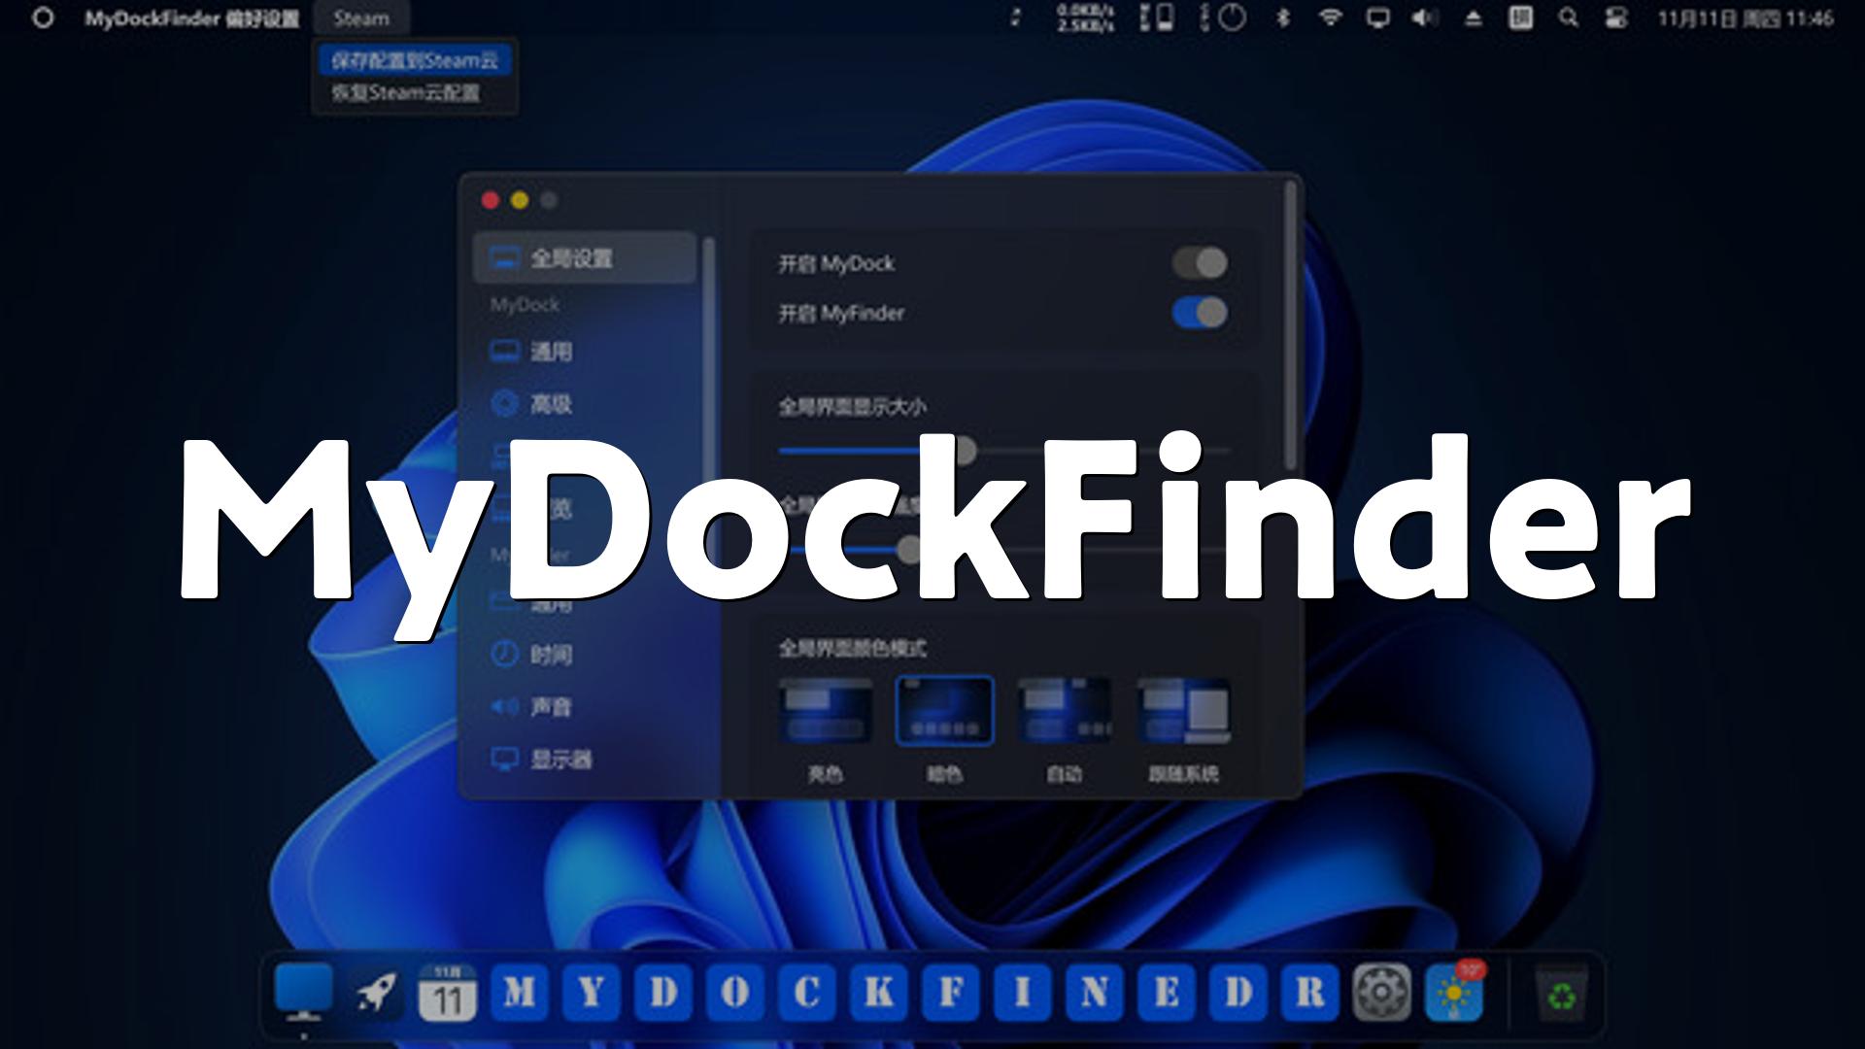The image size is (1865, 1049).
Task: Click the input method icon in the menu bar
Action: pyautogui.click(x=1521, y=17)
